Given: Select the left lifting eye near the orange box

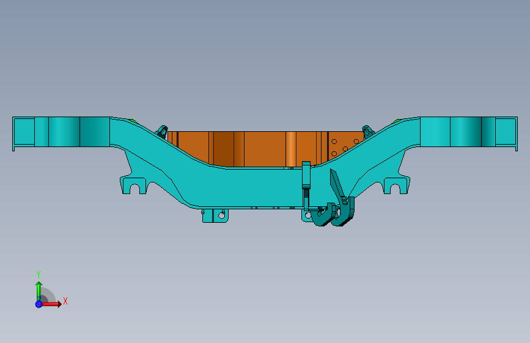Looking at the screenshot, I should (162, 132).
